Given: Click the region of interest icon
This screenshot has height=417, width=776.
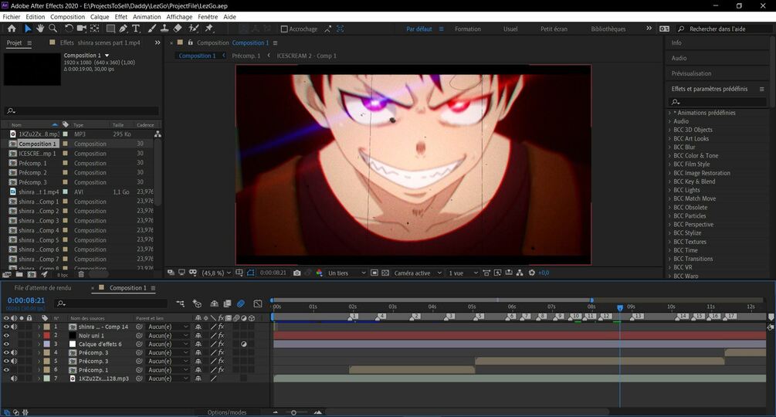Looking at the screenshot, I should (374, 273).
